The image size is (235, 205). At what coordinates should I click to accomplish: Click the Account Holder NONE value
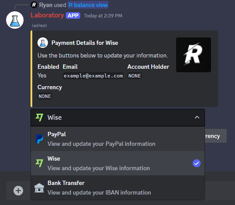click(134, 76)
